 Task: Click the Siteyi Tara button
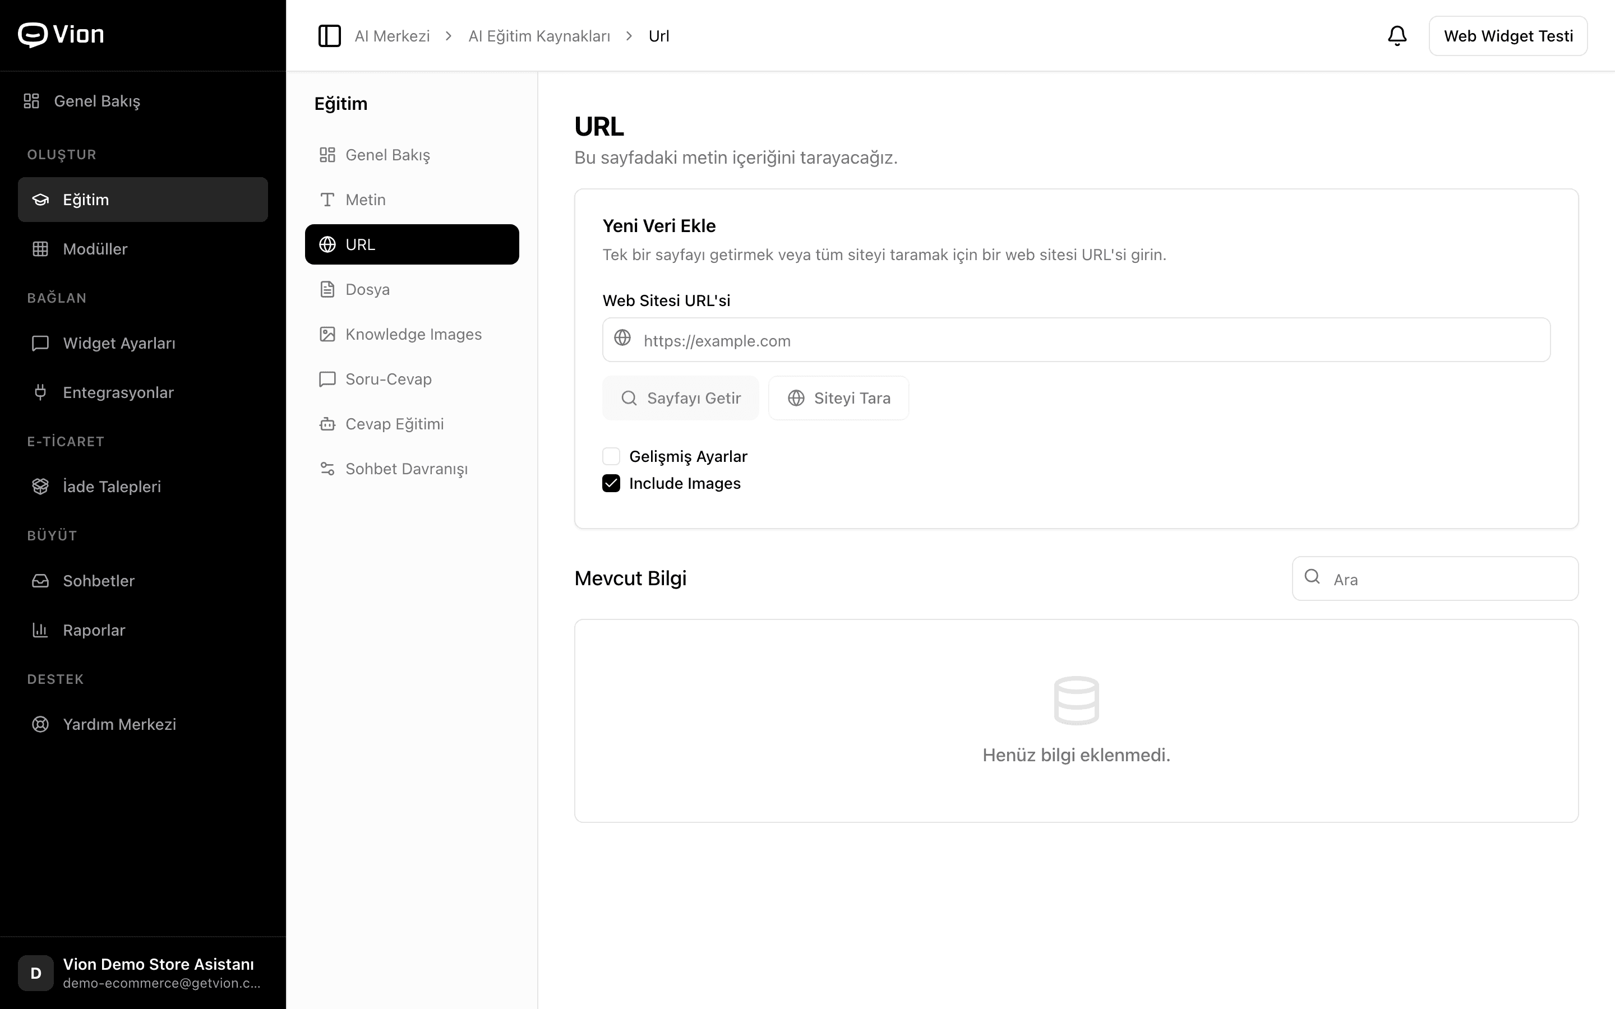click(838, 398)
